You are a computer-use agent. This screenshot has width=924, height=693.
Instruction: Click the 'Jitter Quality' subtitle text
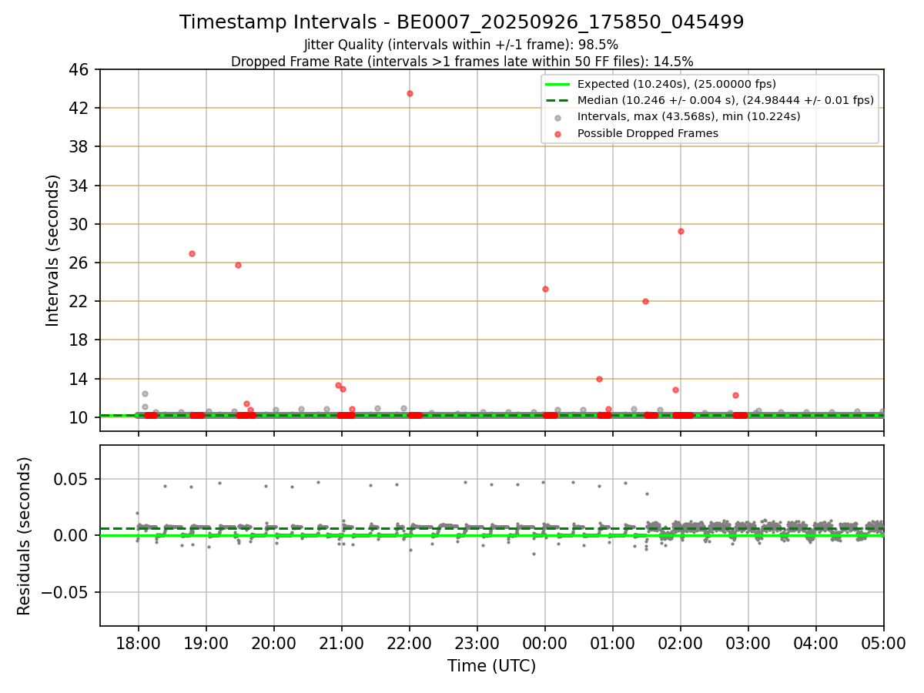tap(461, 45)
